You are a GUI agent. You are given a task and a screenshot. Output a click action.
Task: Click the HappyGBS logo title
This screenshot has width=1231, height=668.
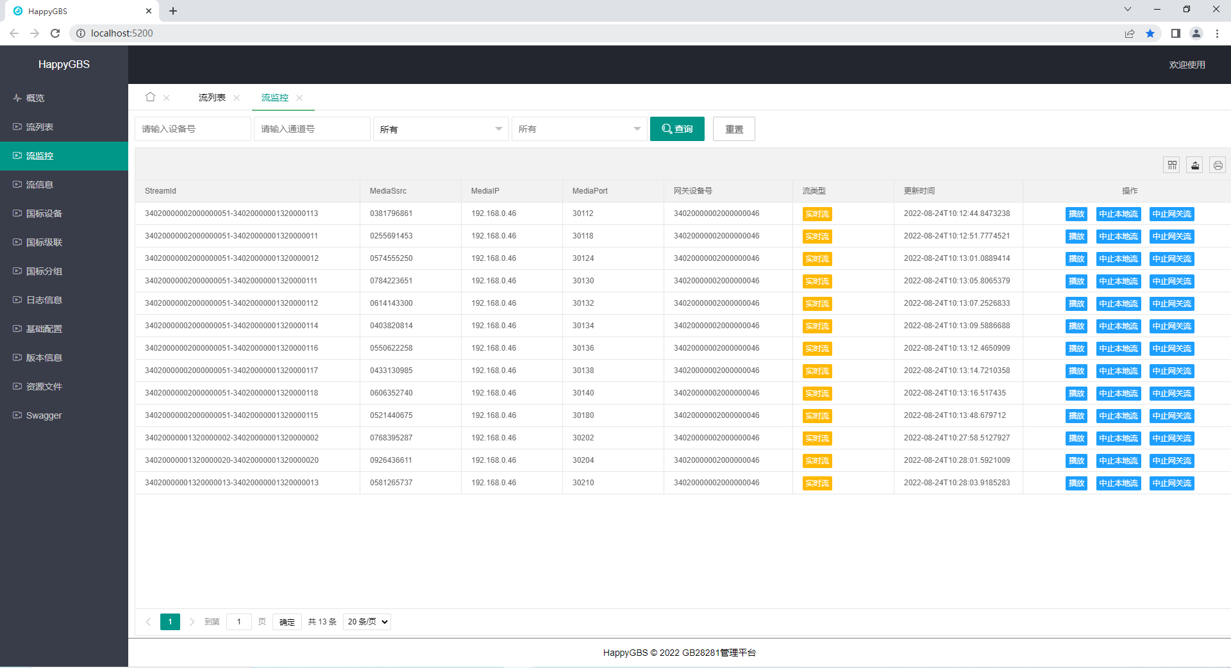click(64, 64)
